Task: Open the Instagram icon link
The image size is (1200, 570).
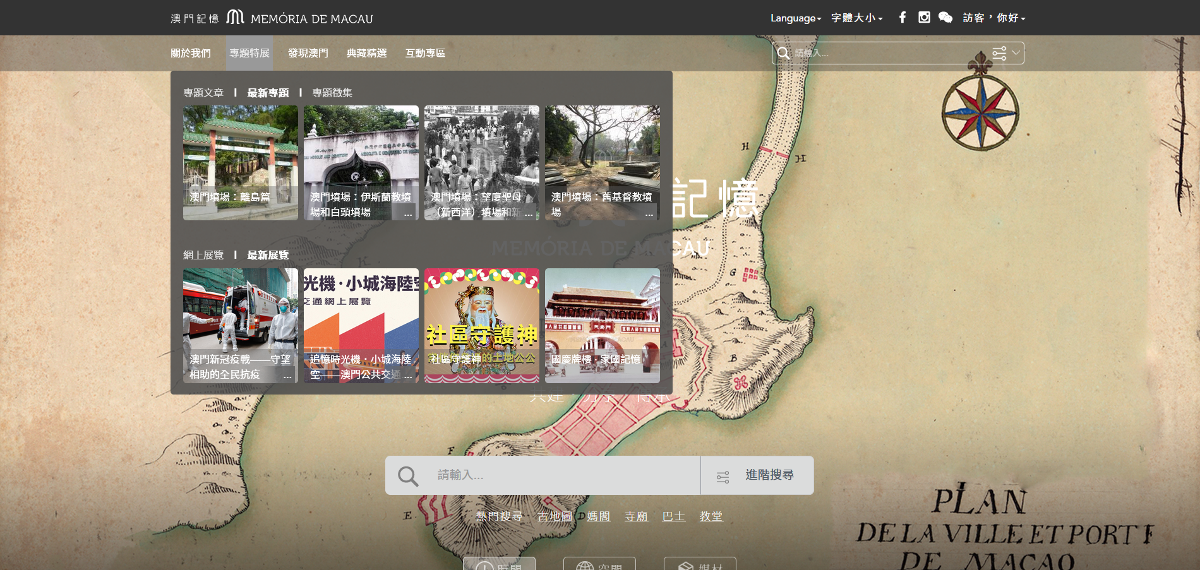Action: [924, 17]
